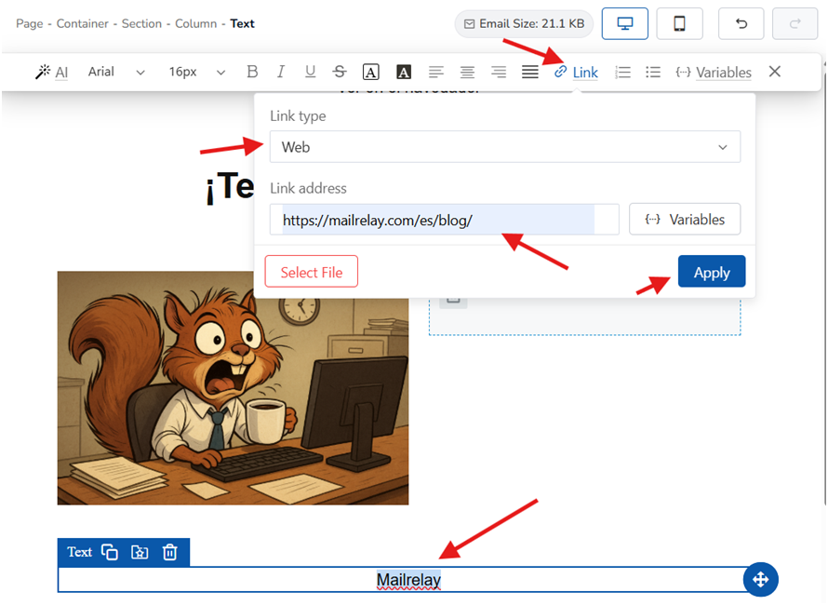This screenshot has width=828, height=605.
Task: Toggle underline formatting
Action: [310, 72]
